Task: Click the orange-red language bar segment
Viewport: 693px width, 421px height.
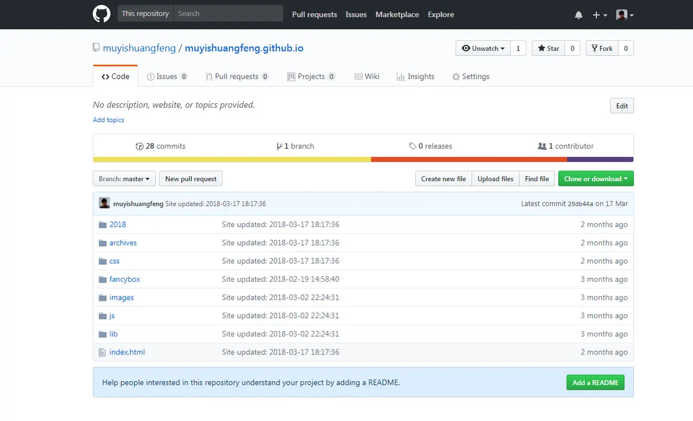Action: coord(469,160)
